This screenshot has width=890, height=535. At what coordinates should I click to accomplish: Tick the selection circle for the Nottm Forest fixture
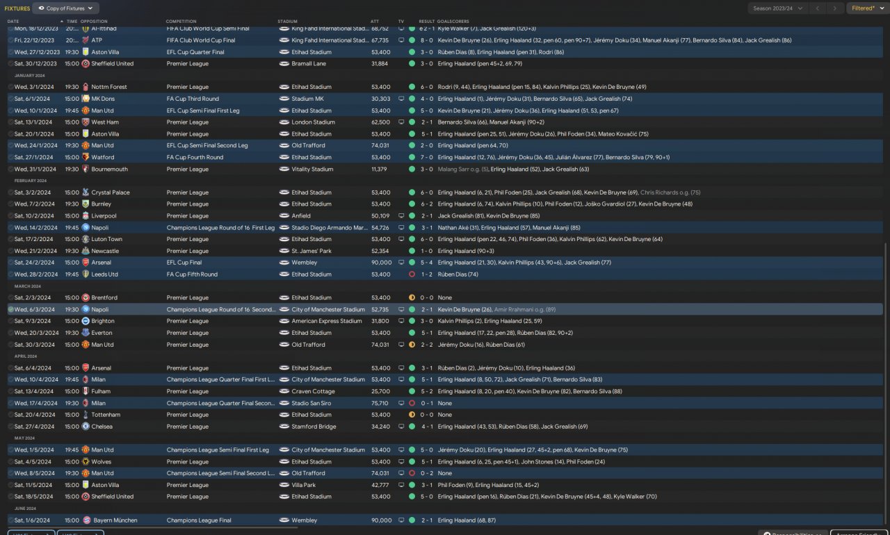point(10,87)
